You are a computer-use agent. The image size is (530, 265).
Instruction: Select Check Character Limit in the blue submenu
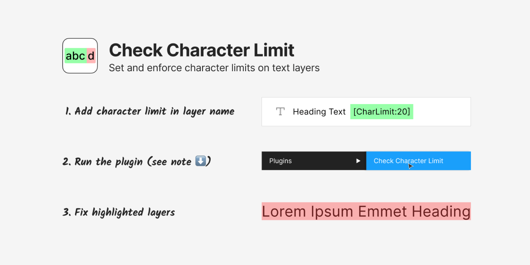click(x=408, y=161)
